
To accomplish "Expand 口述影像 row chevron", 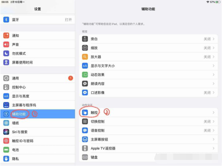I will click(214, 93).
